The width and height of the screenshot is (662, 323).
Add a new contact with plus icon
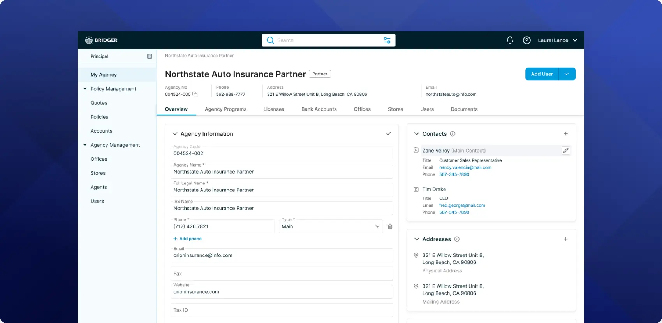(565, 134)
